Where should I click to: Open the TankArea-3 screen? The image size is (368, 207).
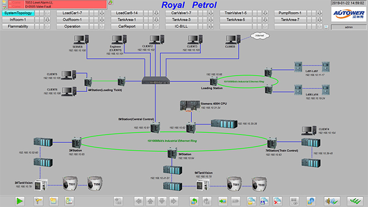(x=181, y=19)
